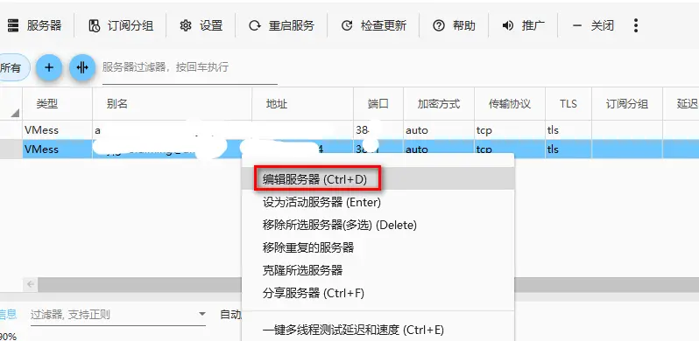Open the 帮助 help question icon

click(x=439, y=26)
